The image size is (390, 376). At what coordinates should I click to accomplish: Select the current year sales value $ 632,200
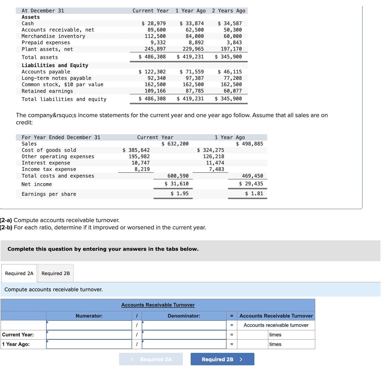click(x=175, y=144)
